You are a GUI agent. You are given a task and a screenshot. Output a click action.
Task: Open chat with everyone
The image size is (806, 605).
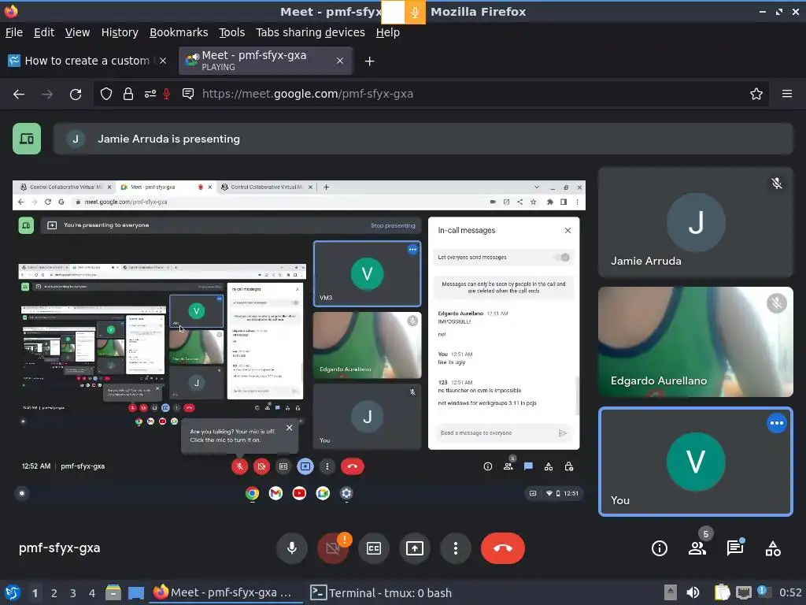[x=735, y=548]
